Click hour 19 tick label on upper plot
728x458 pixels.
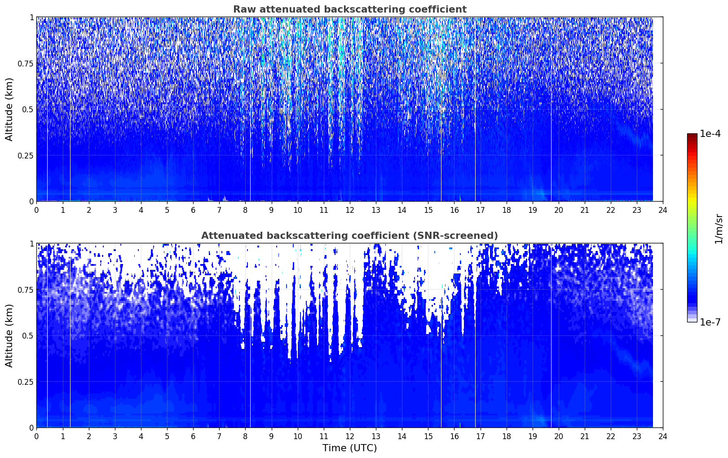(x=532, y=210)
